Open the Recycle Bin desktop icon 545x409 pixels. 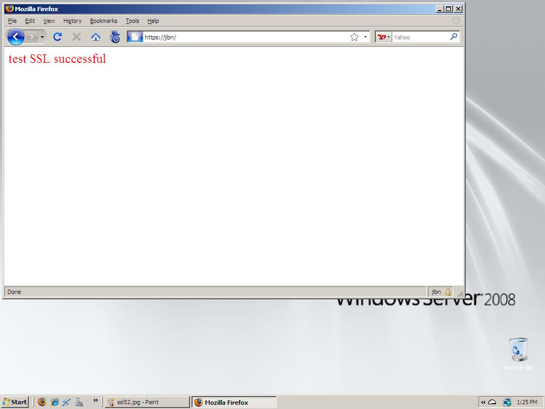coord(518,350)
